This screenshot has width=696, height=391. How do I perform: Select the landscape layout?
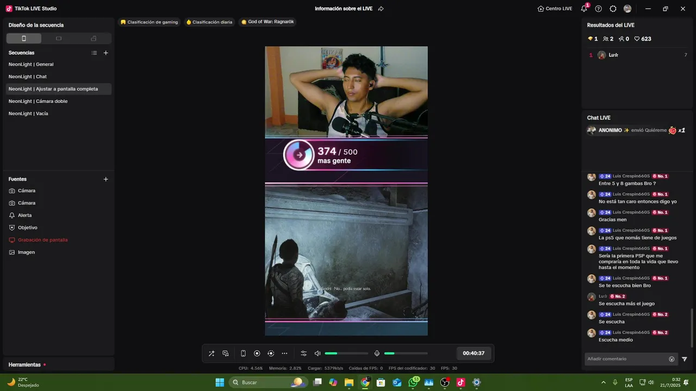pos(59,39)
